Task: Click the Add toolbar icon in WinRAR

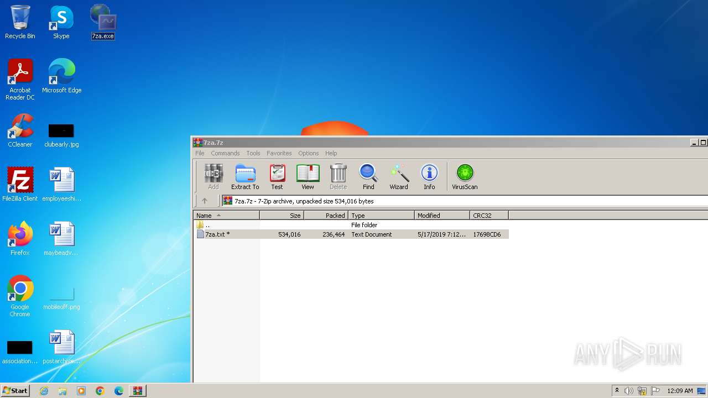Action: 214,177
